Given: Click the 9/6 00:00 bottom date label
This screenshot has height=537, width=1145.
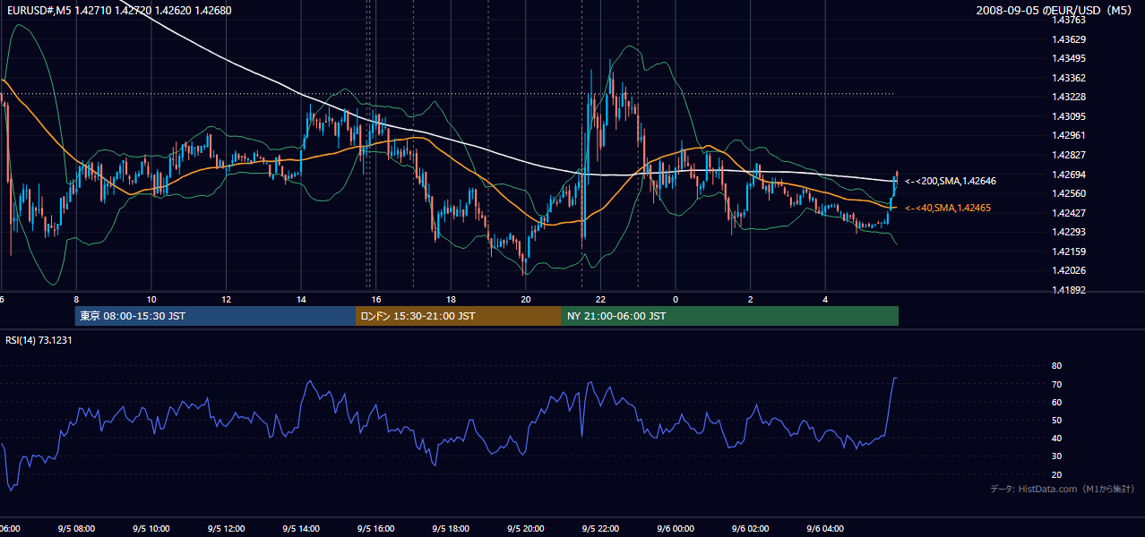Looking at the screenshot, I should [676, 529].
